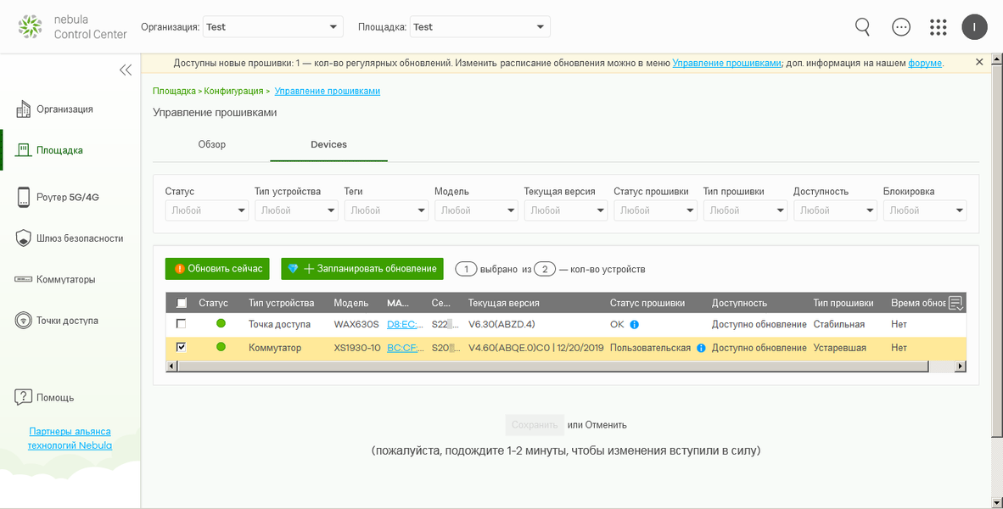The height and width of the screenshot is (509, 1003).
Task: Click the Обновить сейчас button
Action: pos(217,269)
